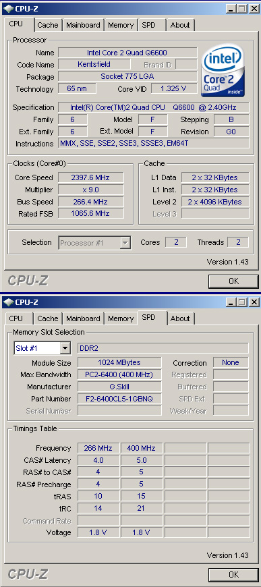This screenshot has width=261, height=587.
Task: Click the DDR2 memory type field
Action: [163, 348]
